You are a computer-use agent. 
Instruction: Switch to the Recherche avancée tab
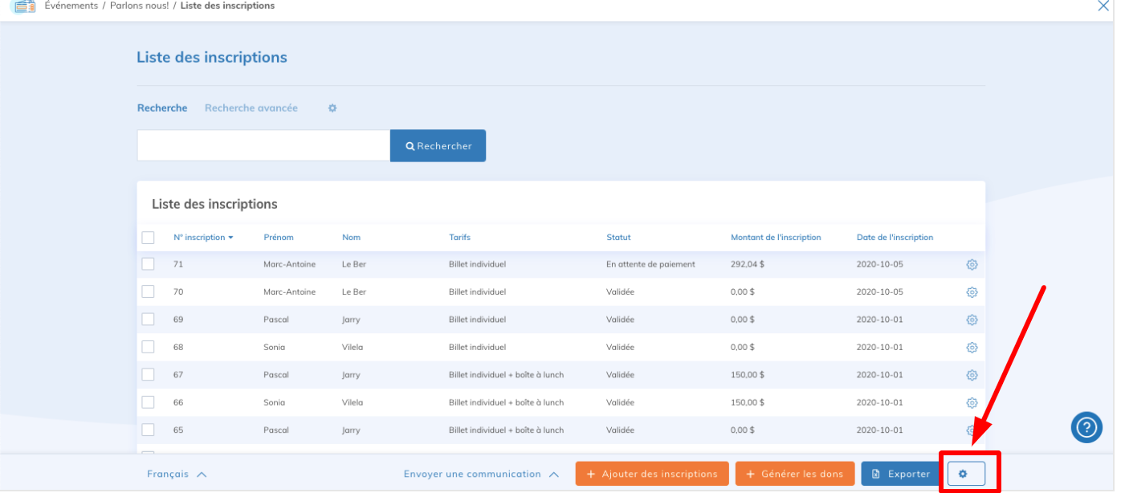click(x=251, y=108)
